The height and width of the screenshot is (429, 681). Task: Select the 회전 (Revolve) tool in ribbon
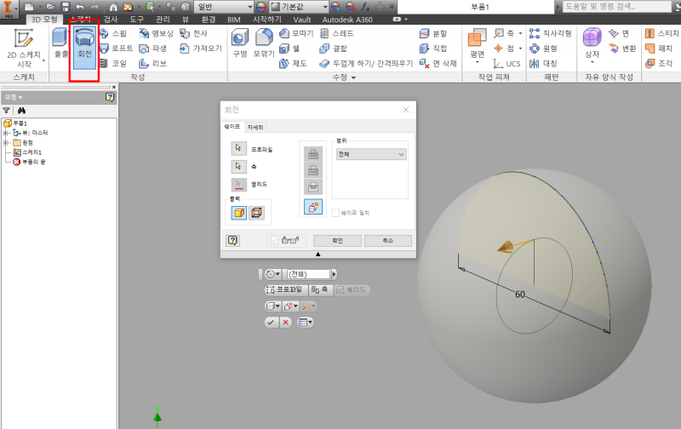[x=84, y=44]
